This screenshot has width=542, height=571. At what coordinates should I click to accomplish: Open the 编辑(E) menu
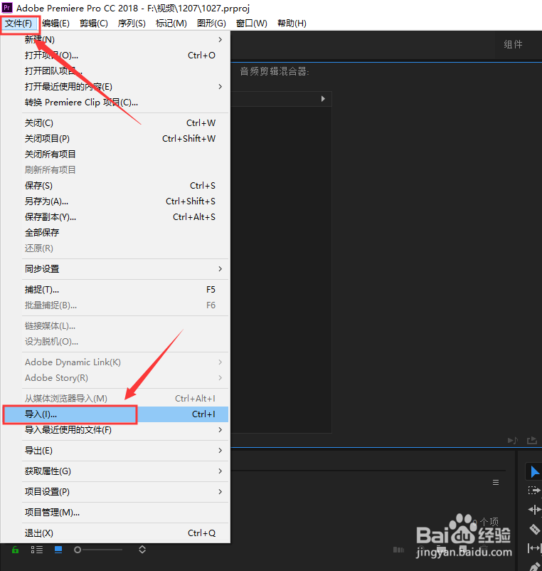(x=55, y=23)
